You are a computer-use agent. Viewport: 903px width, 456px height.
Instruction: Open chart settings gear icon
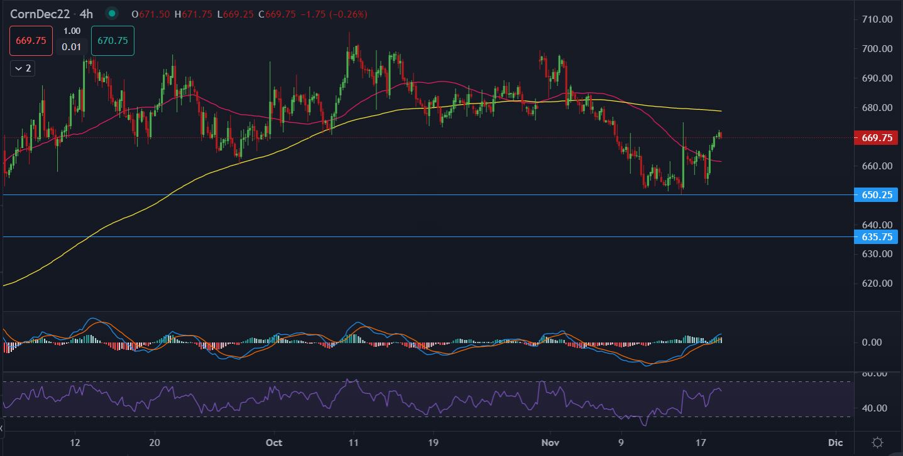pos(878,442)
